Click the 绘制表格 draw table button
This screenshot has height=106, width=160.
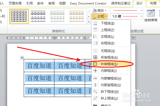(151, 15)
